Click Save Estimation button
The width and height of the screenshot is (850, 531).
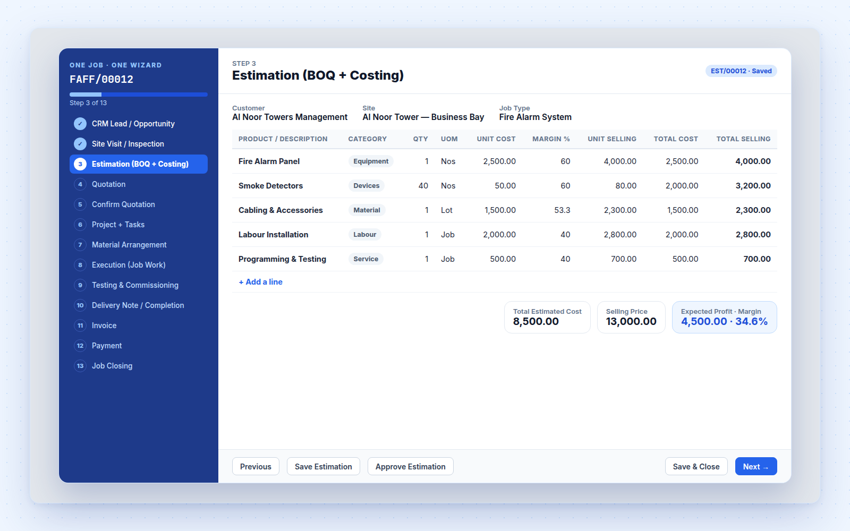[324, 466]
